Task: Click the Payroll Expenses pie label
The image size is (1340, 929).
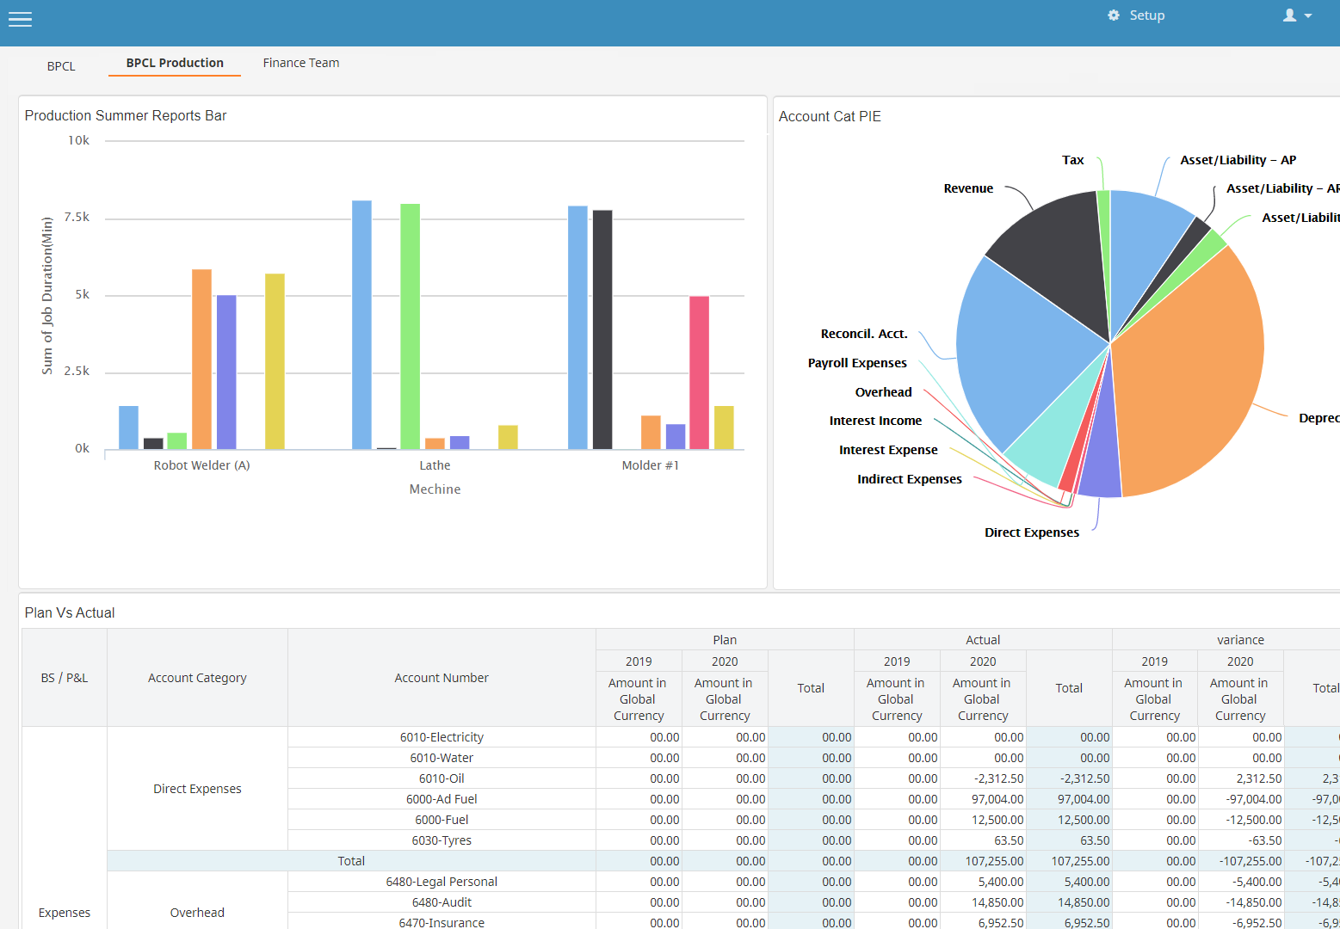Action: point(857,363)
